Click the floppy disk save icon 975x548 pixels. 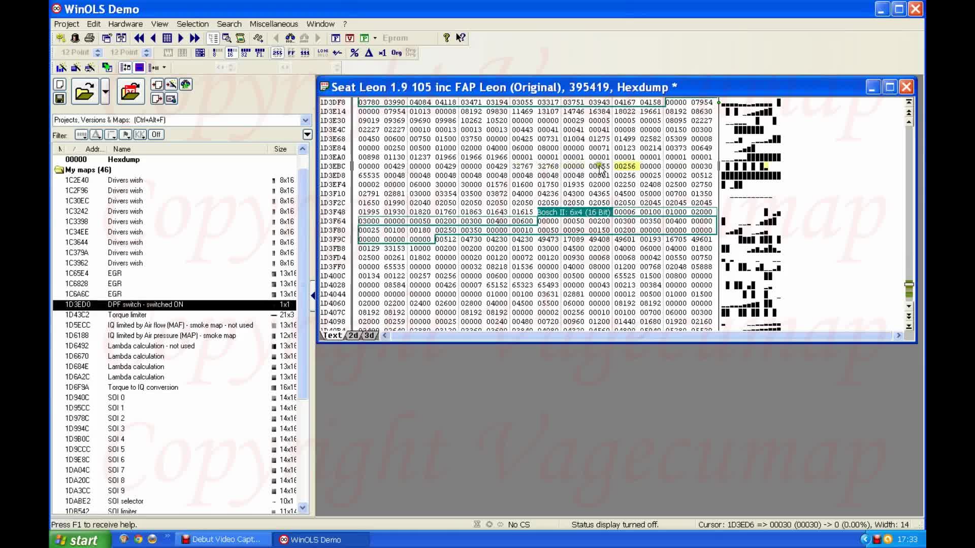point(59,98)
